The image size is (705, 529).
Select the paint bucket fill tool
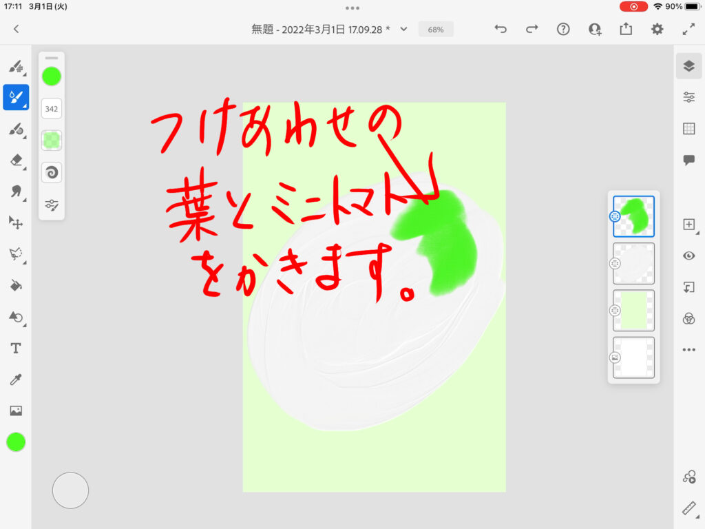(x=15, y=286)
